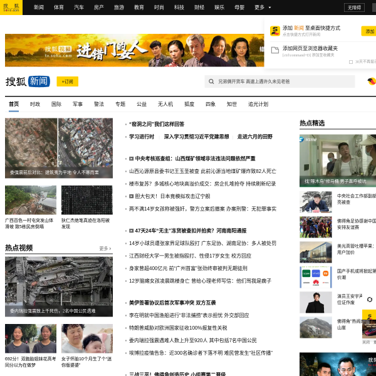Click the Sohu news app icon in popup
The width and height of the screenshot is (376, 376).
click(x=275, y=31)
